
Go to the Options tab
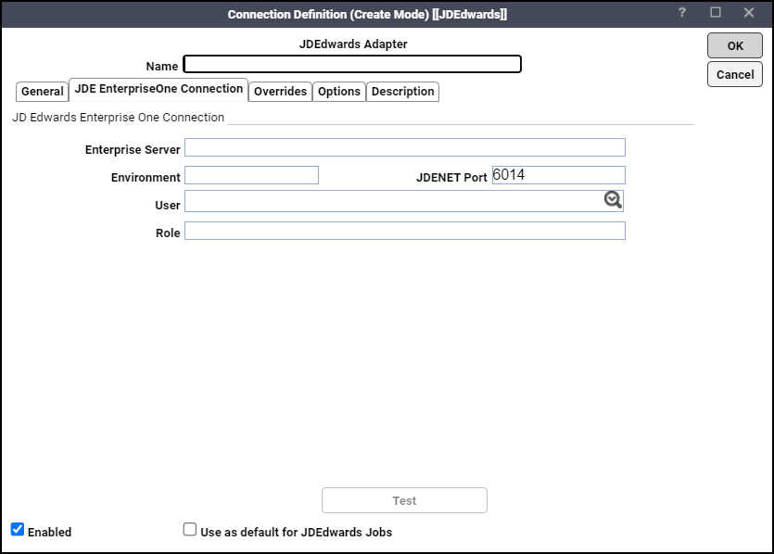click(339, 92)
